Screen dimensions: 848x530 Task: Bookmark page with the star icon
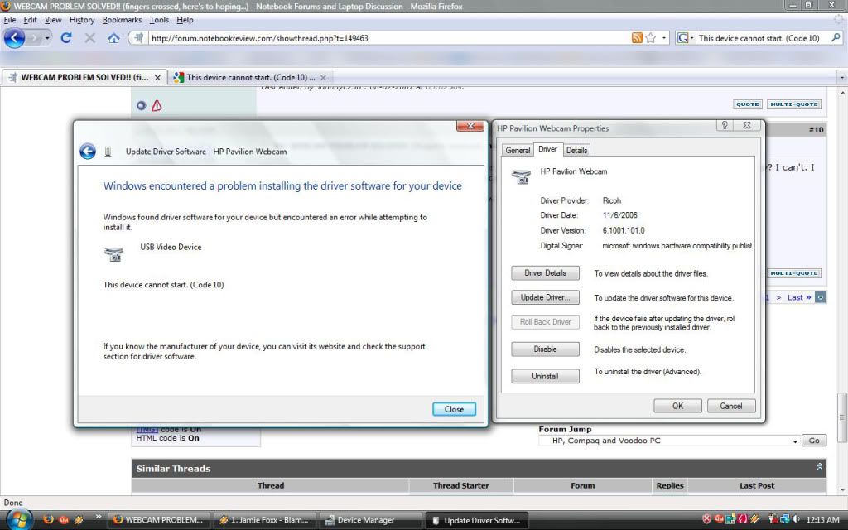click(x=651, y=38)
